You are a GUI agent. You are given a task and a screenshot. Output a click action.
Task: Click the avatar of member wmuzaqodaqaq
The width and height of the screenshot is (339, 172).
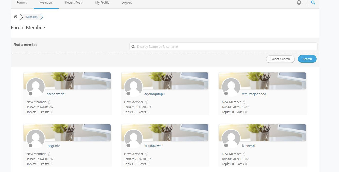[x=231, y=87]
